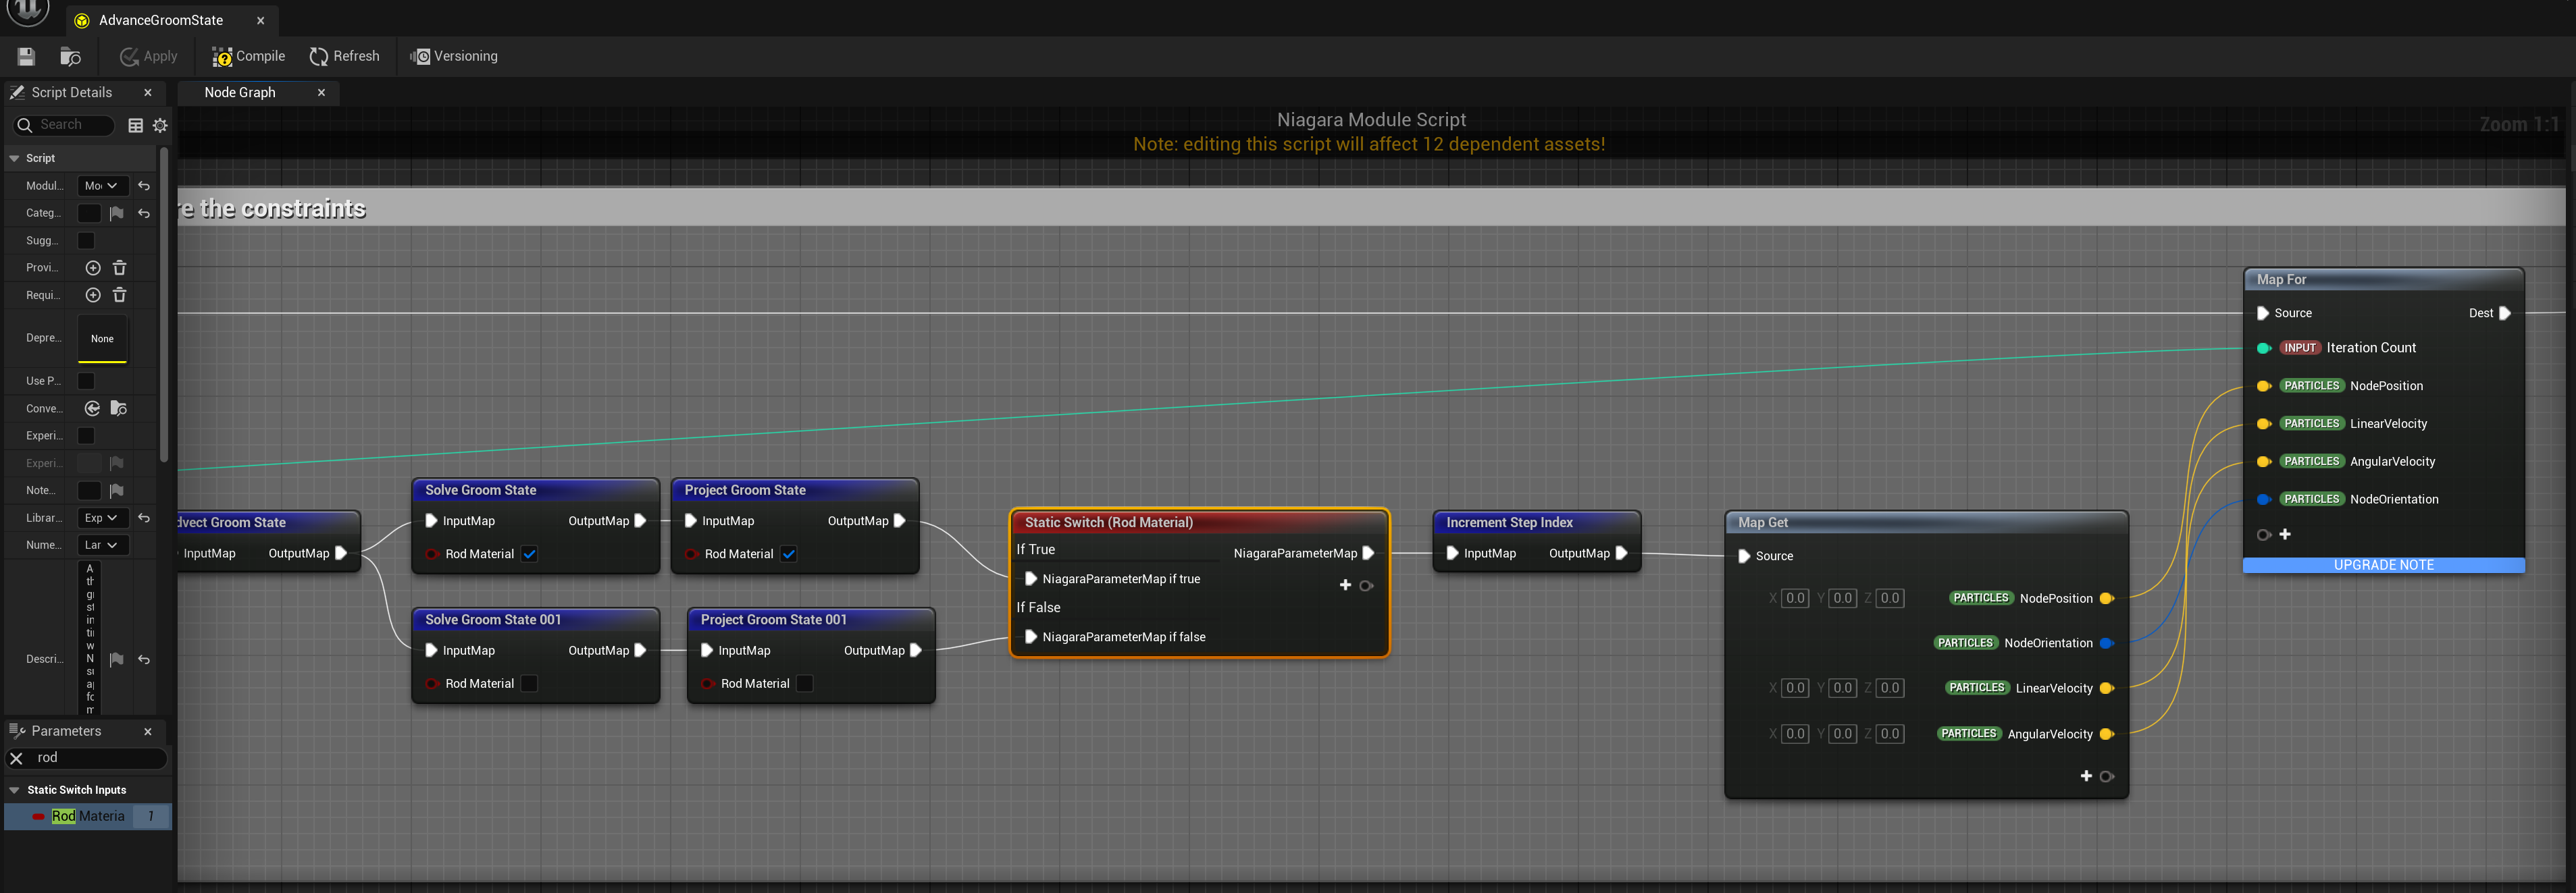Add element to Provided Dependencies
This screenshot has height=893, width=2576.
[x=93, y=268]
